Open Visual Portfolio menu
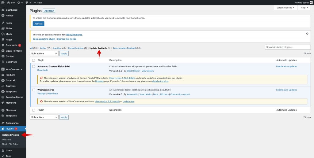 coord(13,51)
